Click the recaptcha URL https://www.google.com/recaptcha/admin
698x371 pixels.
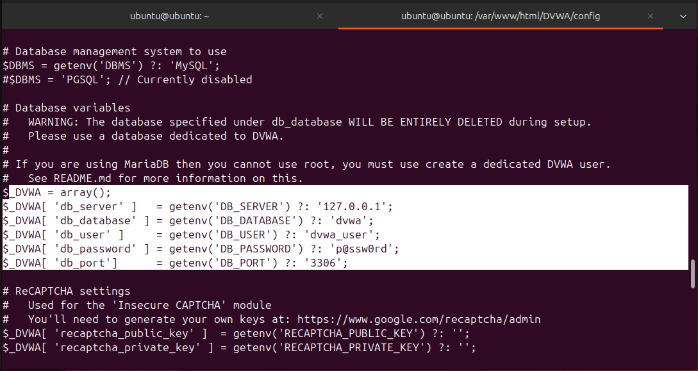[x=419, y=319]
